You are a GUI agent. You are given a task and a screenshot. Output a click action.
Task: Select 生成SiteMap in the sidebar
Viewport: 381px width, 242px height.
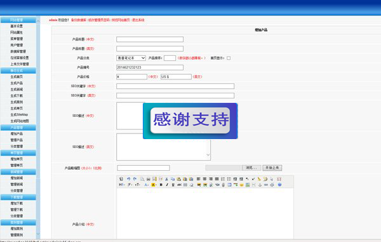pyautogui.click(x=19, y=114)
